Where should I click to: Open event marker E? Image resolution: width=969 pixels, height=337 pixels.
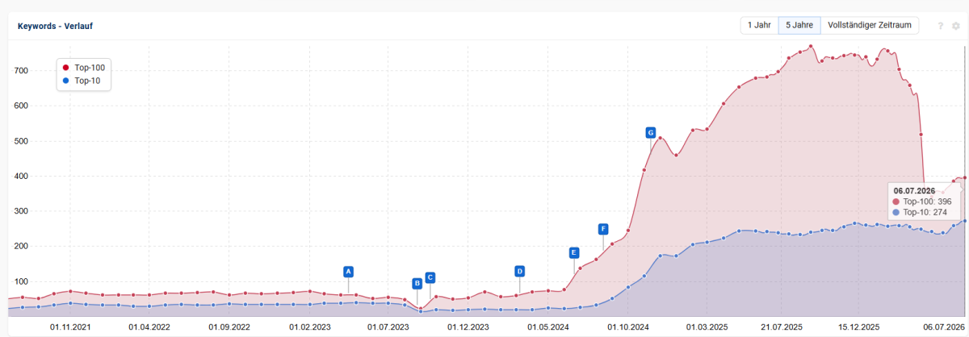point(573,252)
